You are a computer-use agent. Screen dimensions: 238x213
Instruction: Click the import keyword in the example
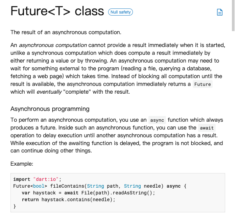coord(22,179)
